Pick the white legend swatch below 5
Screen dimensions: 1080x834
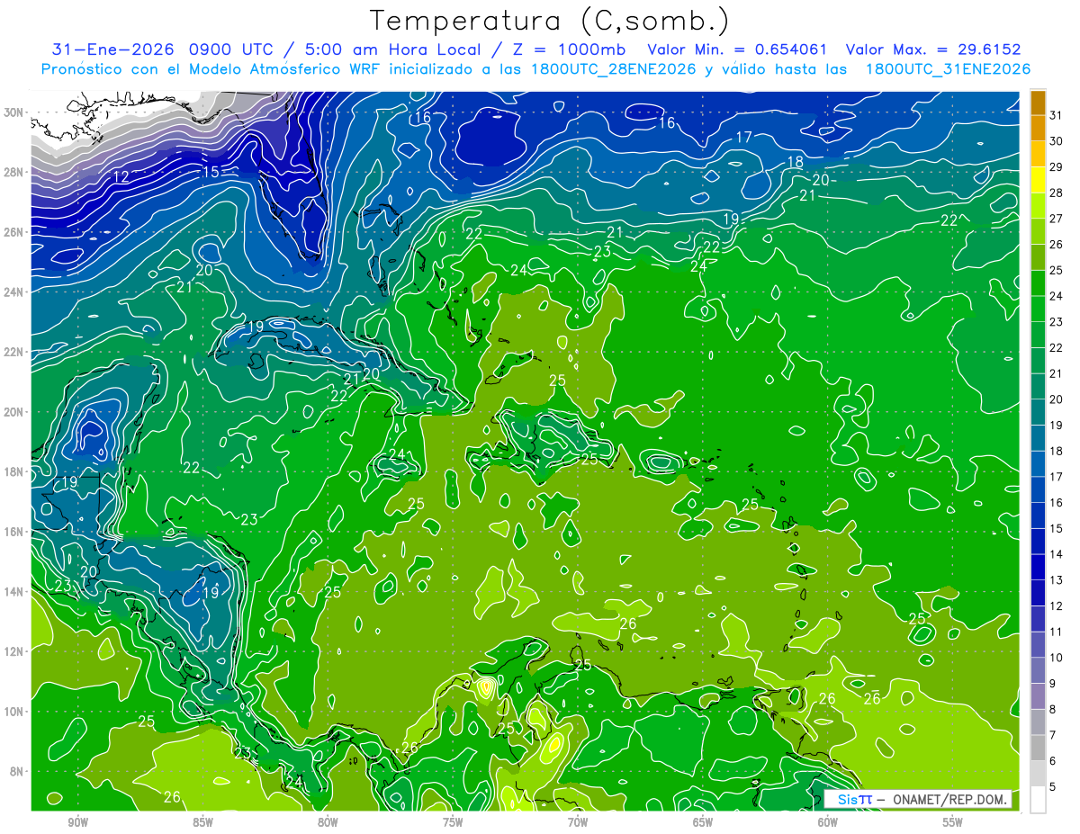[1038, 800]
